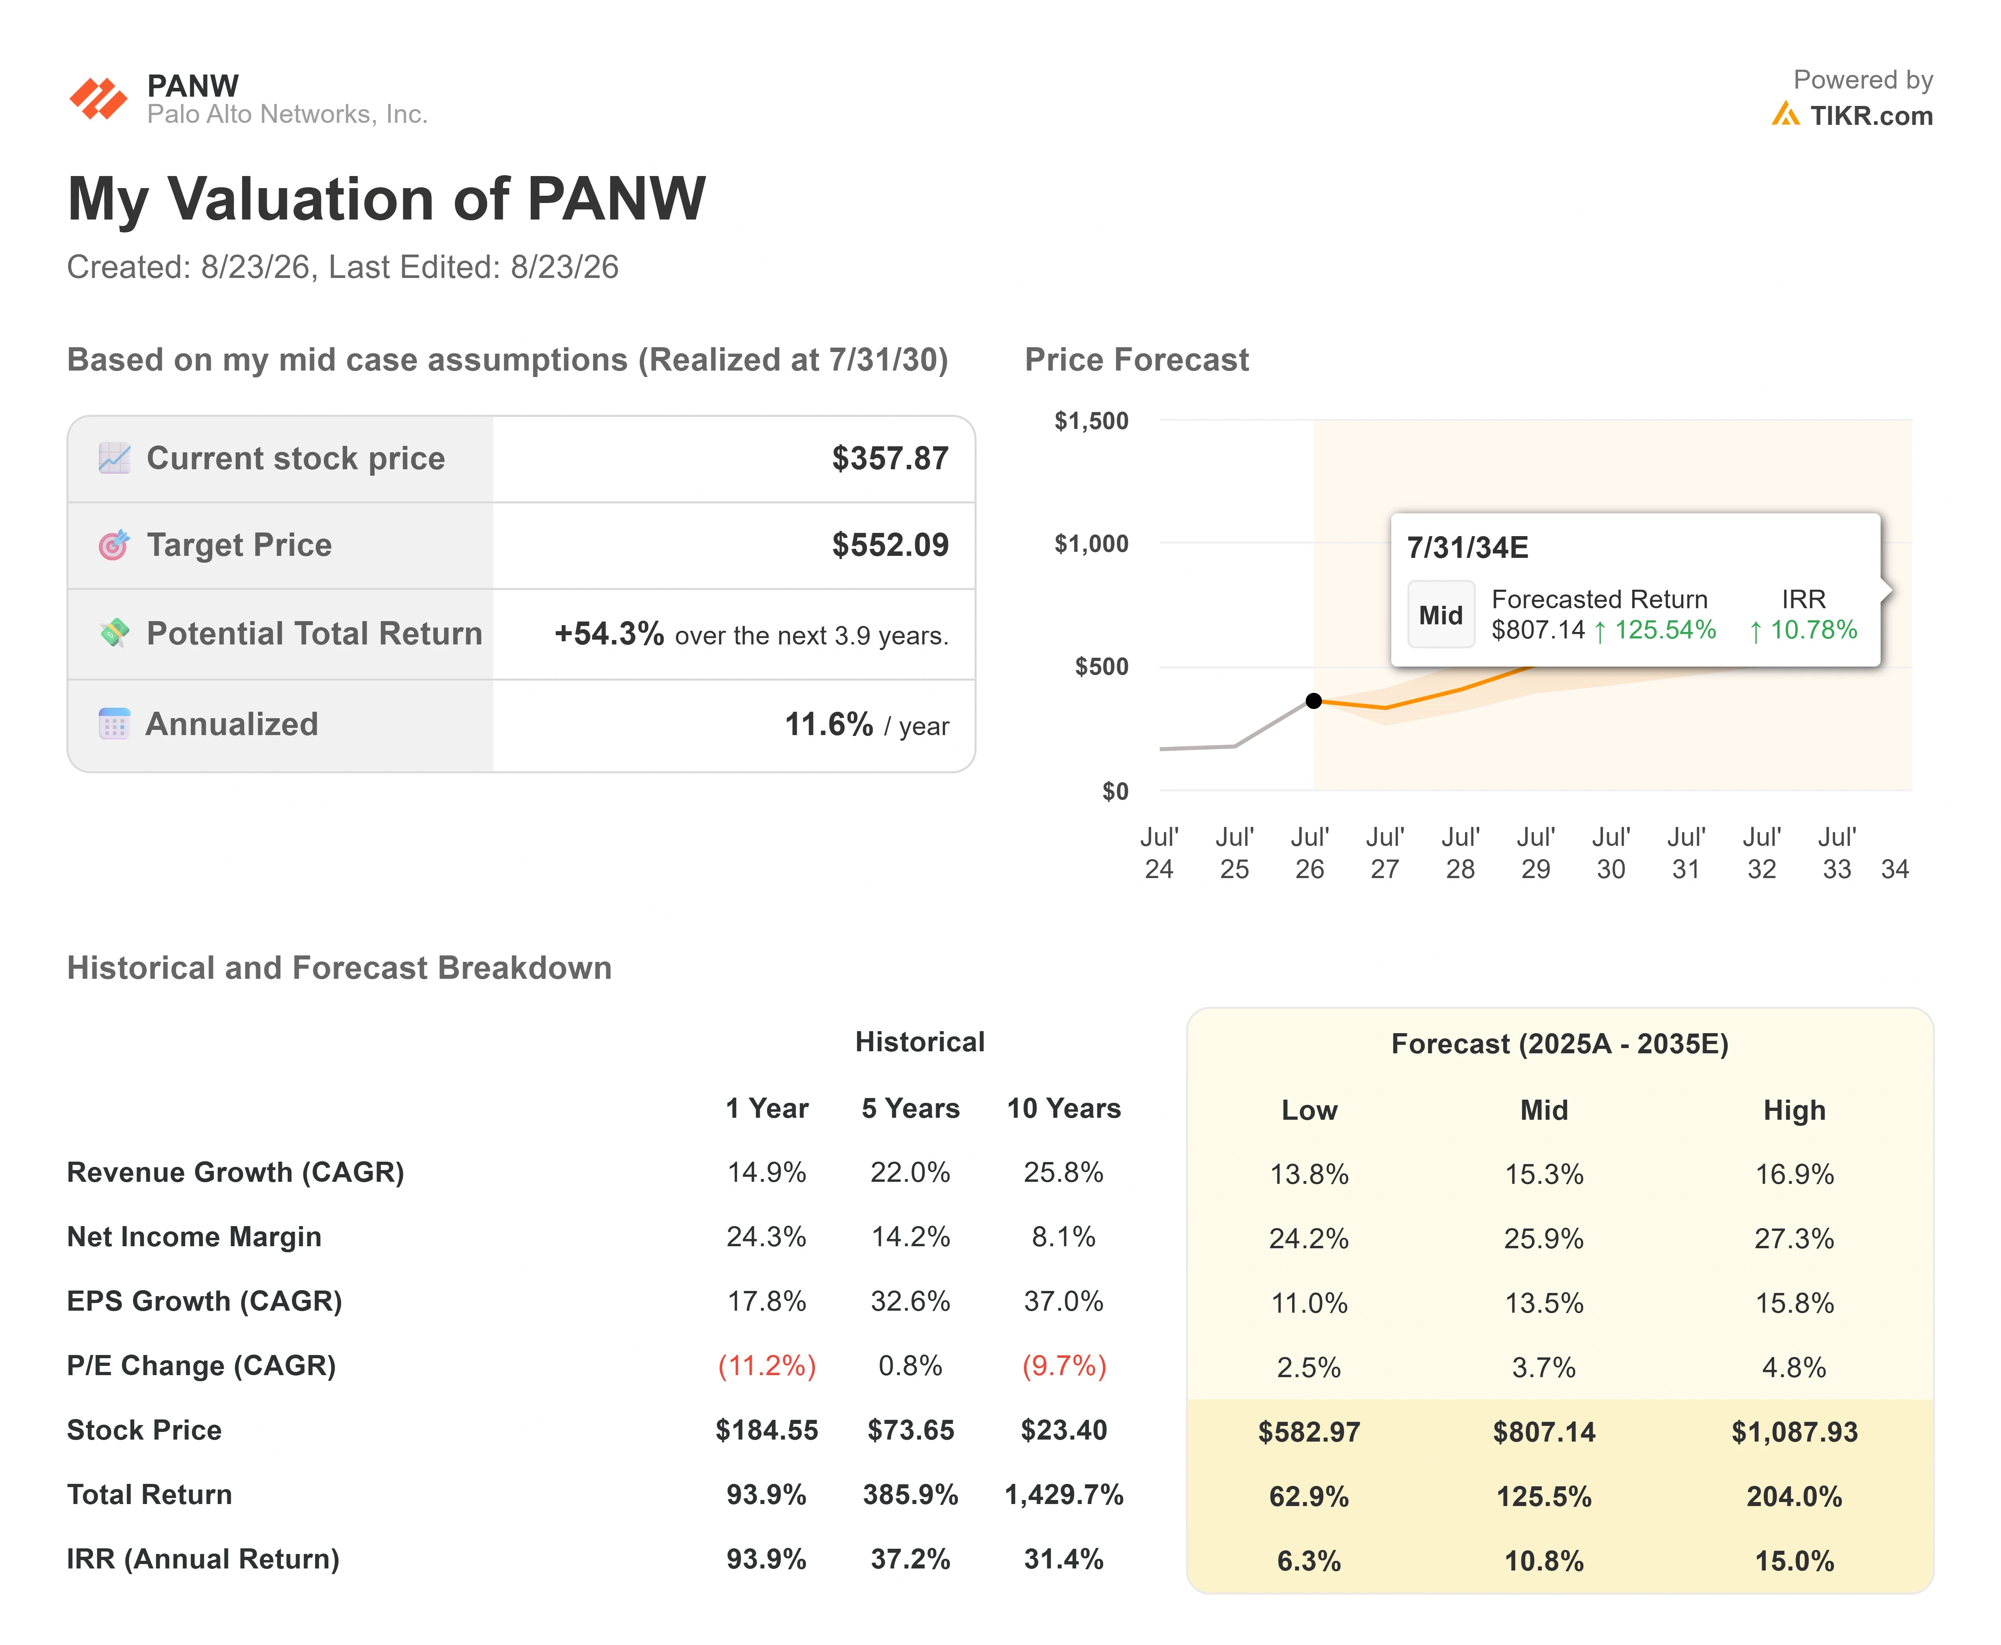Click the P/E Change (CAGR) row label
Viewport: 2001px width, 1645px height.
(x=202, y=1366)
